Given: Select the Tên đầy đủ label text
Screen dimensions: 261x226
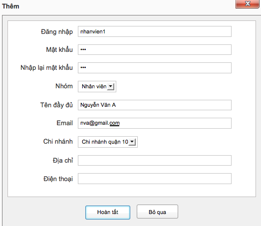Looking at the screenshot, I should pos(56,105).
